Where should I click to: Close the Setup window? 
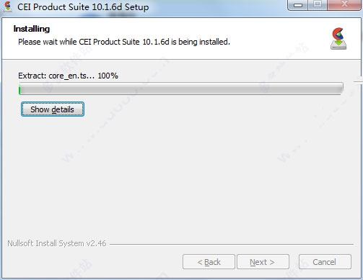(344, 5)
